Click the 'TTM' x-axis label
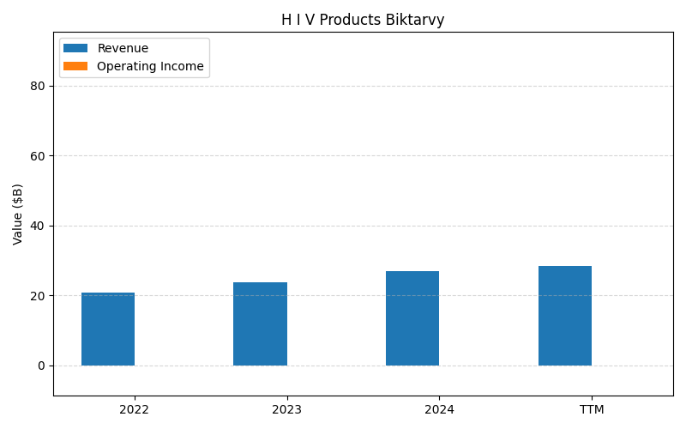686x429 pixels. click(592, 410)
